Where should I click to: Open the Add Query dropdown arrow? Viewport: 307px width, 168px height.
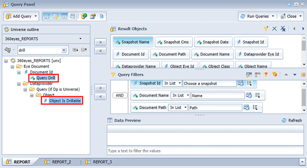36,16
